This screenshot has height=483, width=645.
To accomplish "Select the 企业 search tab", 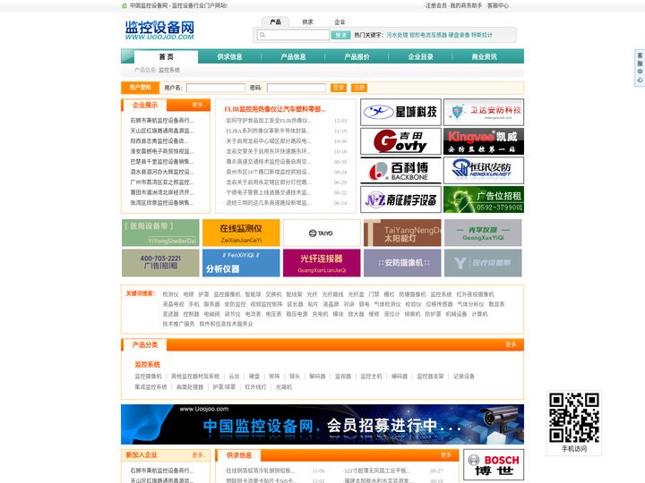I will click(x=340, y=22).
